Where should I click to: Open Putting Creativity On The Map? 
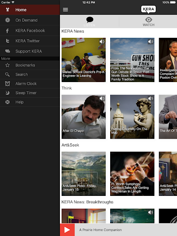(132, 117)
